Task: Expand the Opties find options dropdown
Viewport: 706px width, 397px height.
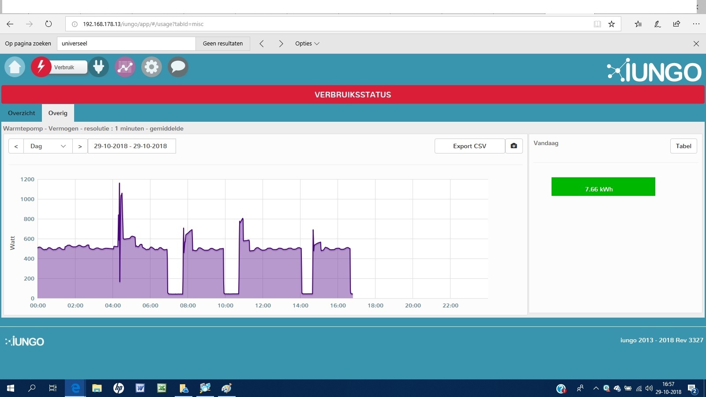Action: 307,44
